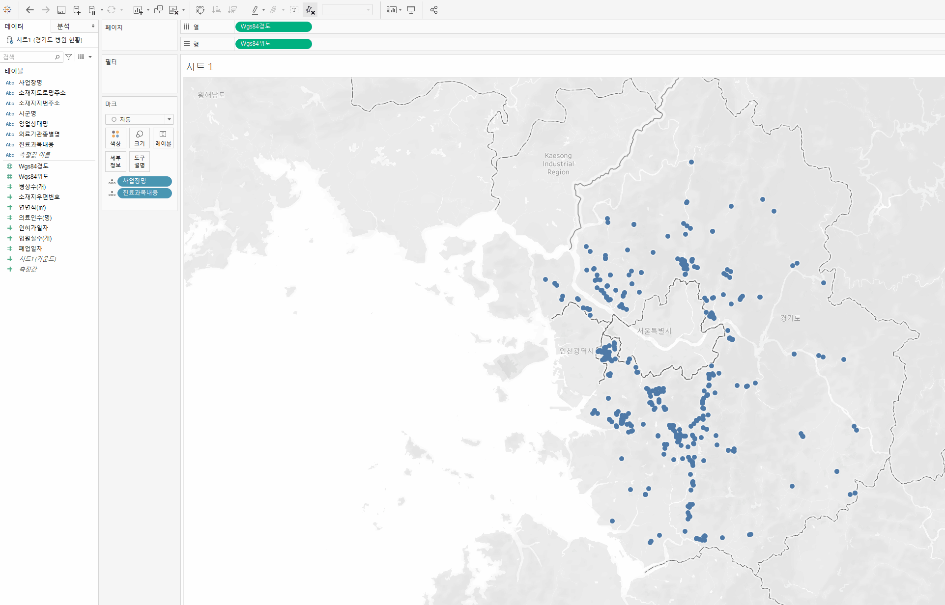Click the swap rows and columns icon
945x605 pixels.
(200, 10)
